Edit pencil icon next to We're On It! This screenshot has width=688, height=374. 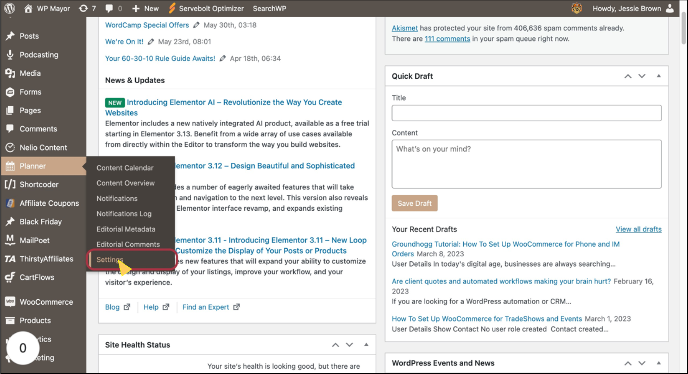151,42
